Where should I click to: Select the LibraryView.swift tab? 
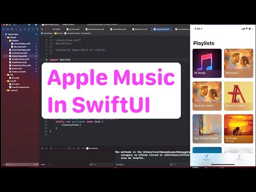tap(162, 29)
